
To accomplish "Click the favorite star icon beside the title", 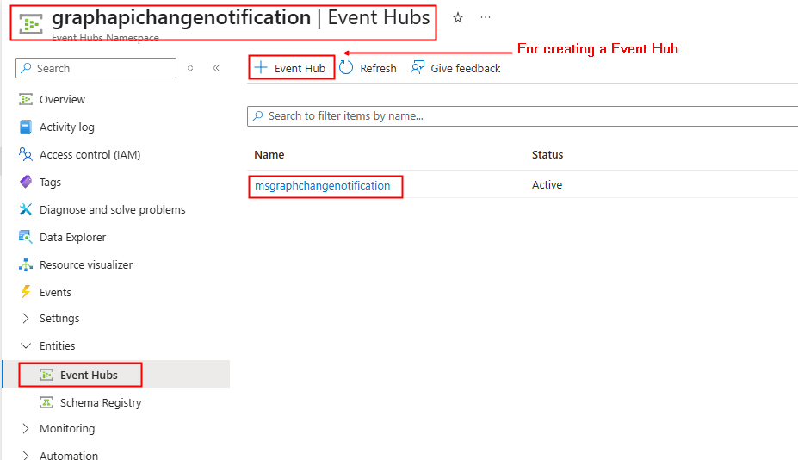I will 458,18.
